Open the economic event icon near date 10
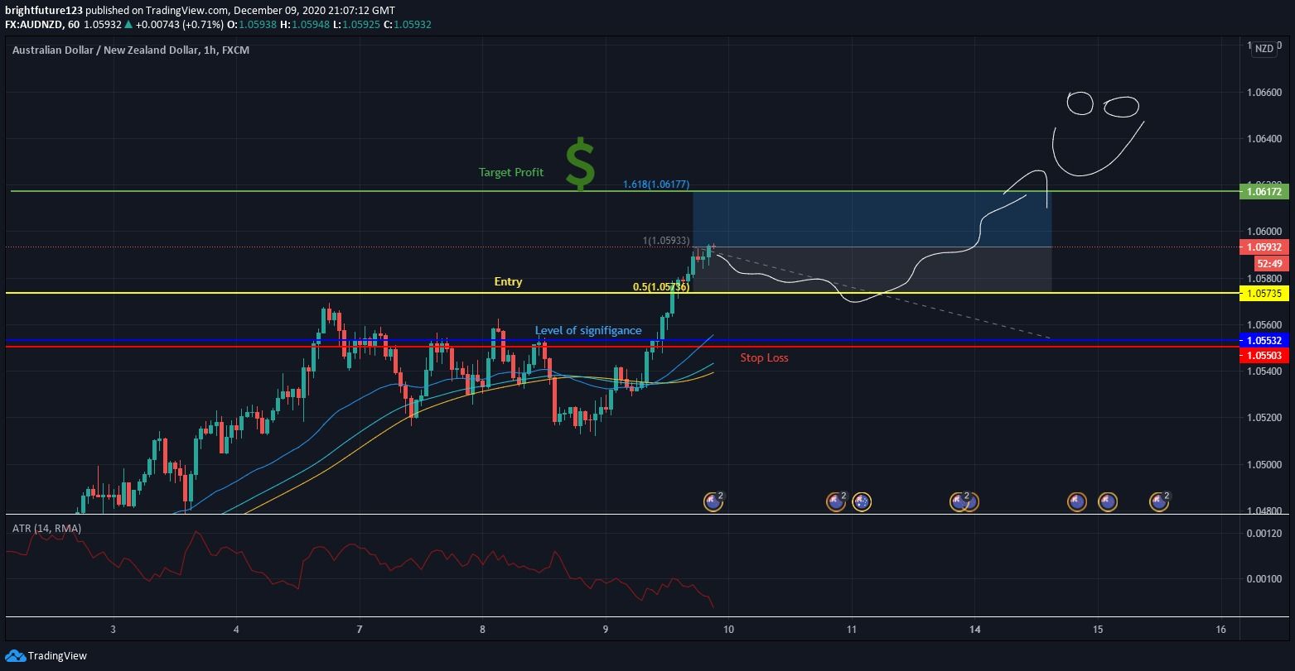1295x671 pixels. click(x=713, y=501)
